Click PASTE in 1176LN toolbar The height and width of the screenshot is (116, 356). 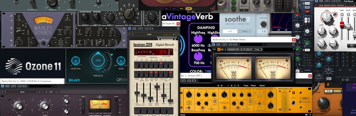click(57, 92)
